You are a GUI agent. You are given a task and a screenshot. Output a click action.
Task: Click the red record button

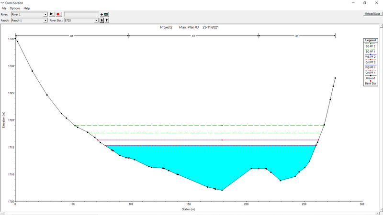pyautogui.click(x=58, y=14)
